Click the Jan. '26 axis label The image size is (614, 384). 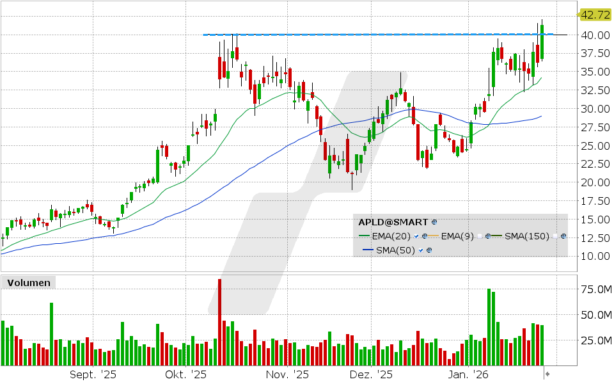[467, 374]
